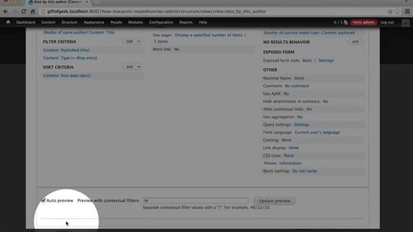
Task: Click Exposed form style Basic link
Action: coord(307,60)
